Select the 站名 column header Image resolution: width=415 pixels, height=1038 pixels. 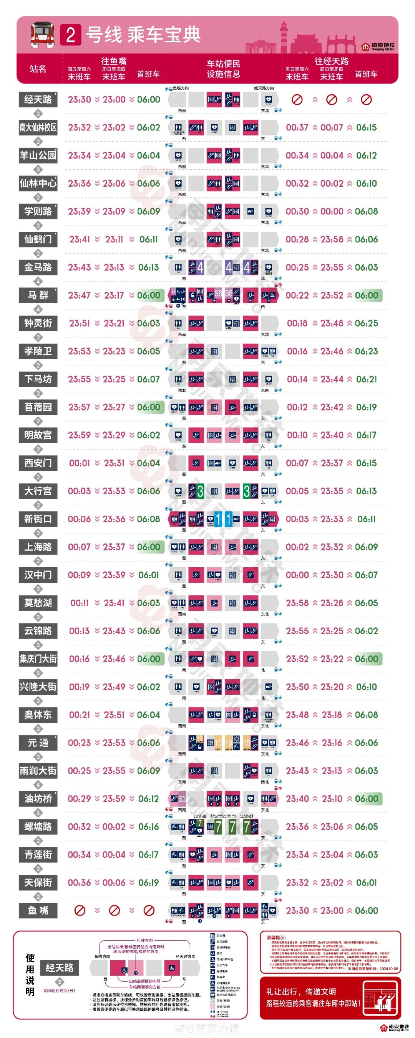click(x=38, y=69)
